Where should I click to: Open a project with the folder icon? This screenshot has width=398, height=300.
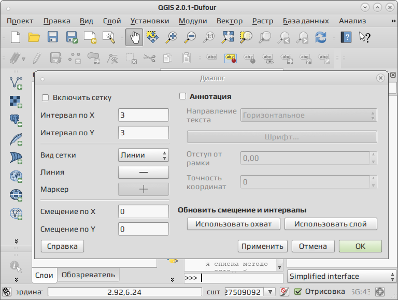[x=34, y=37]
